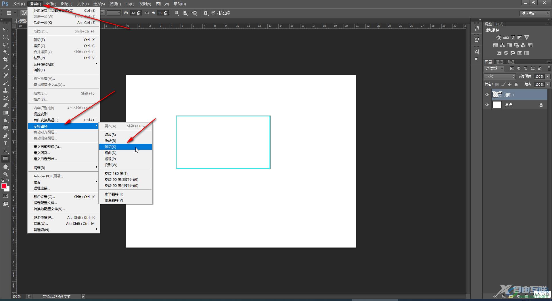Toggle pixel layer filter
The width and height of the screenshot is (552, 301).
pyautogui.click(x=512, y=68)
